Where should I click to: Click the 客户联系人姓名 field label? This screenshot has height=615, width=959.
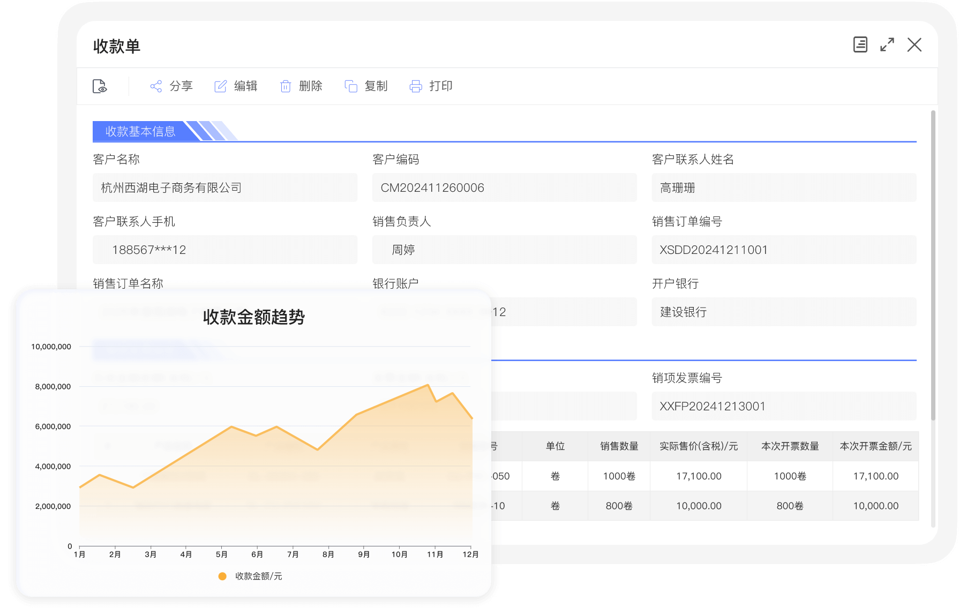(x=693, y=159)
